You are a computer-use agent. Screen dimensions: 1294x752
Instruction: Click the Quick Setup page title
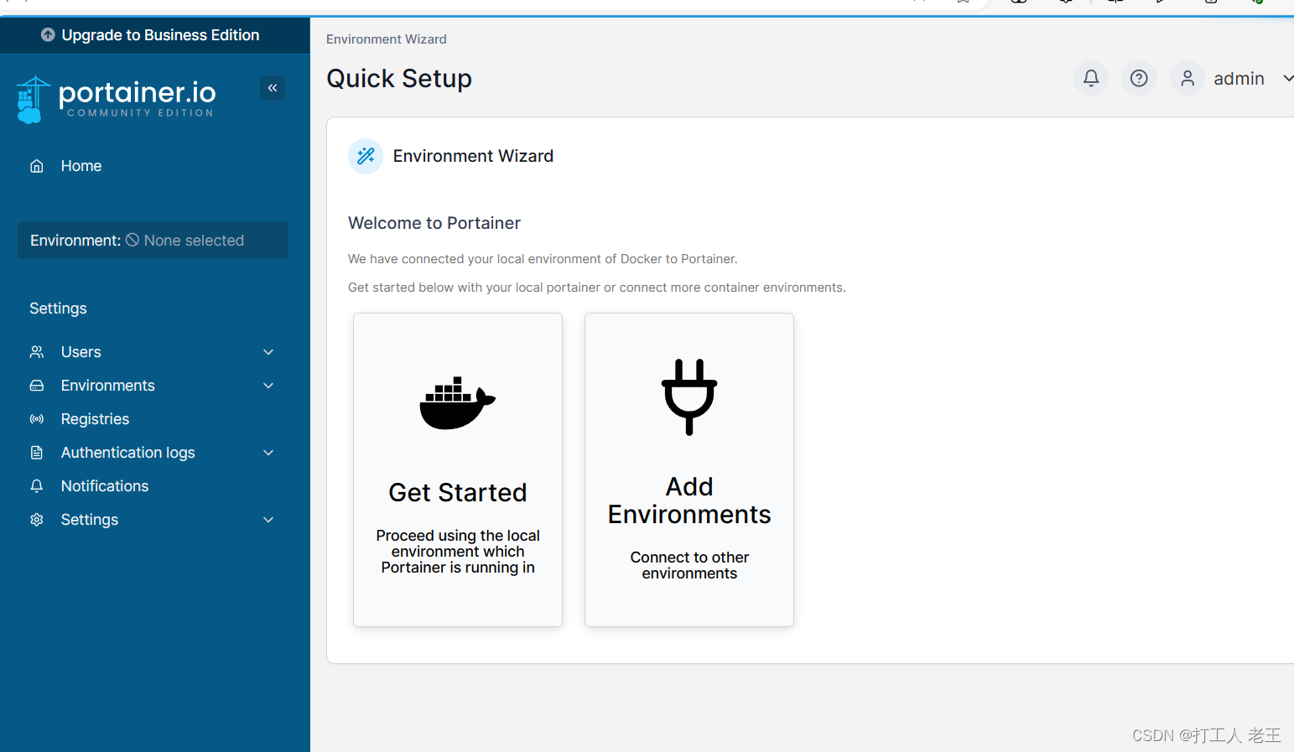pyautogui.click(x=399, y=78)
